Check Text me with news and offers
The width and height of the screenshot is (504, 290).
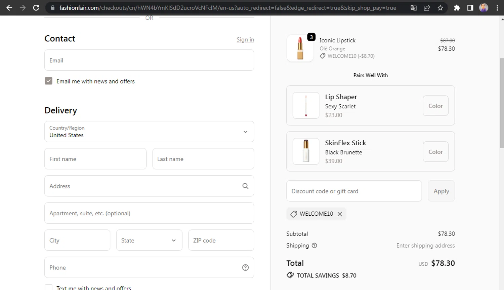click(48, 287)
